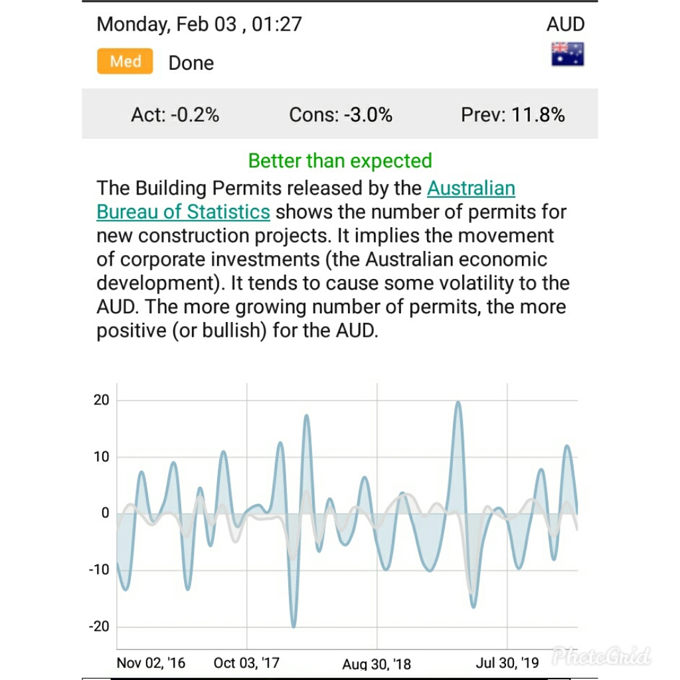Click the AUD currency label
The height and width of the screenshot is (680, 680).
[x=565, y=24]
